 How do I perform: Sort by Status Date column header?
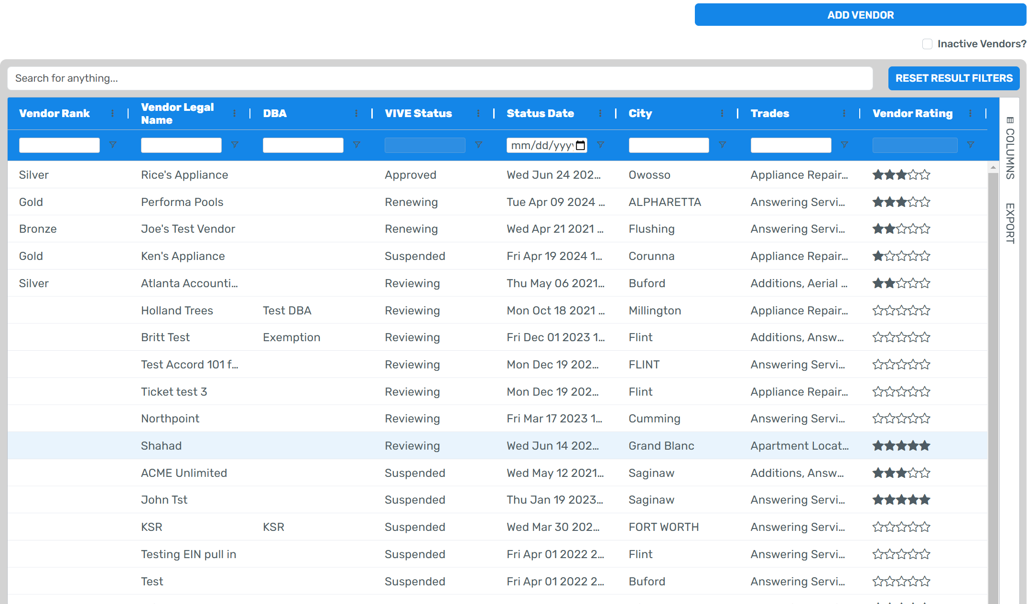[x=540, y=113]
